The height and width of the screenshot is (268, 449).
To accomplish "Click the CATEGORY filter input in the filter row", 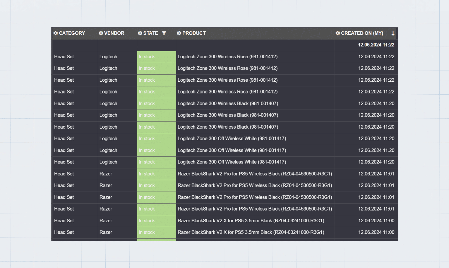I will pos(75,45).
